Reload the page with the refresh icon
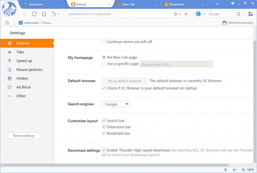This screenshot has width=257, height=173. (x=34, y=14)
